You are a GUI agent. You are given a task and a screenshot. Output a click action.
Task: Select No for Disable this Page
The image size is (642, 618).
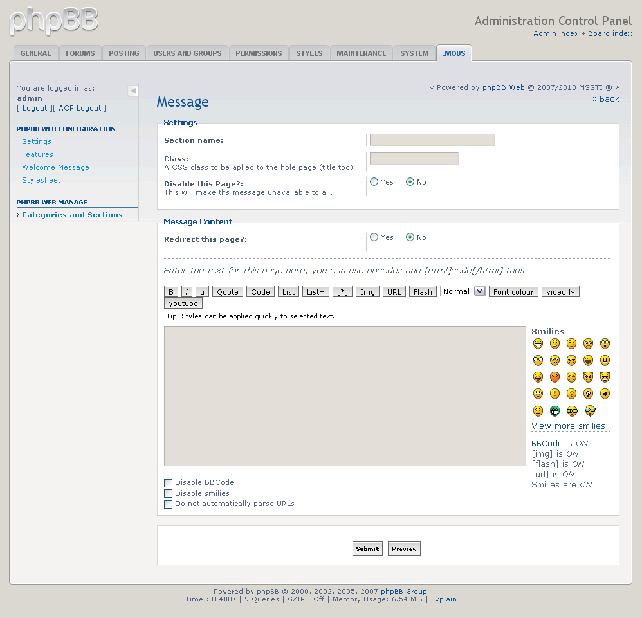410,182
